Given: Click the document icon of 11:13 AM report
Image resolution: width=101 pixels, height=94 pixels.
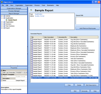Looking at the screenshot, I should (32, 46).
